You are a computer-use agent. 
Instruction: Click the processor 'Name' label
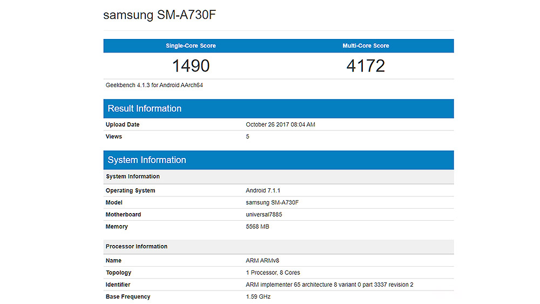pyautogui.click(x=113, y=261)
